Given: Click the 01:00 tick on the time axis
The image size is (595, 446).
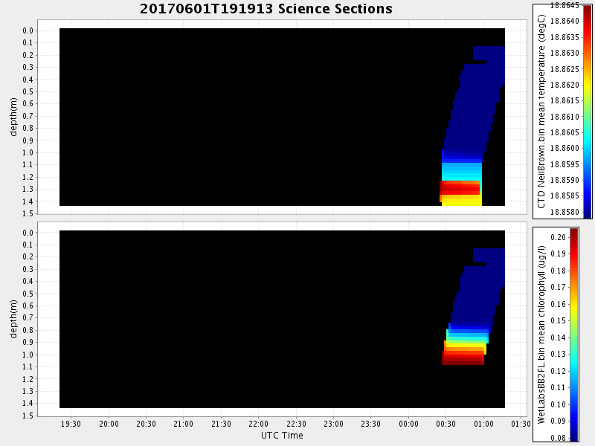Looking at the screenshot, I should pyautogui.click(x=483, y=424).
